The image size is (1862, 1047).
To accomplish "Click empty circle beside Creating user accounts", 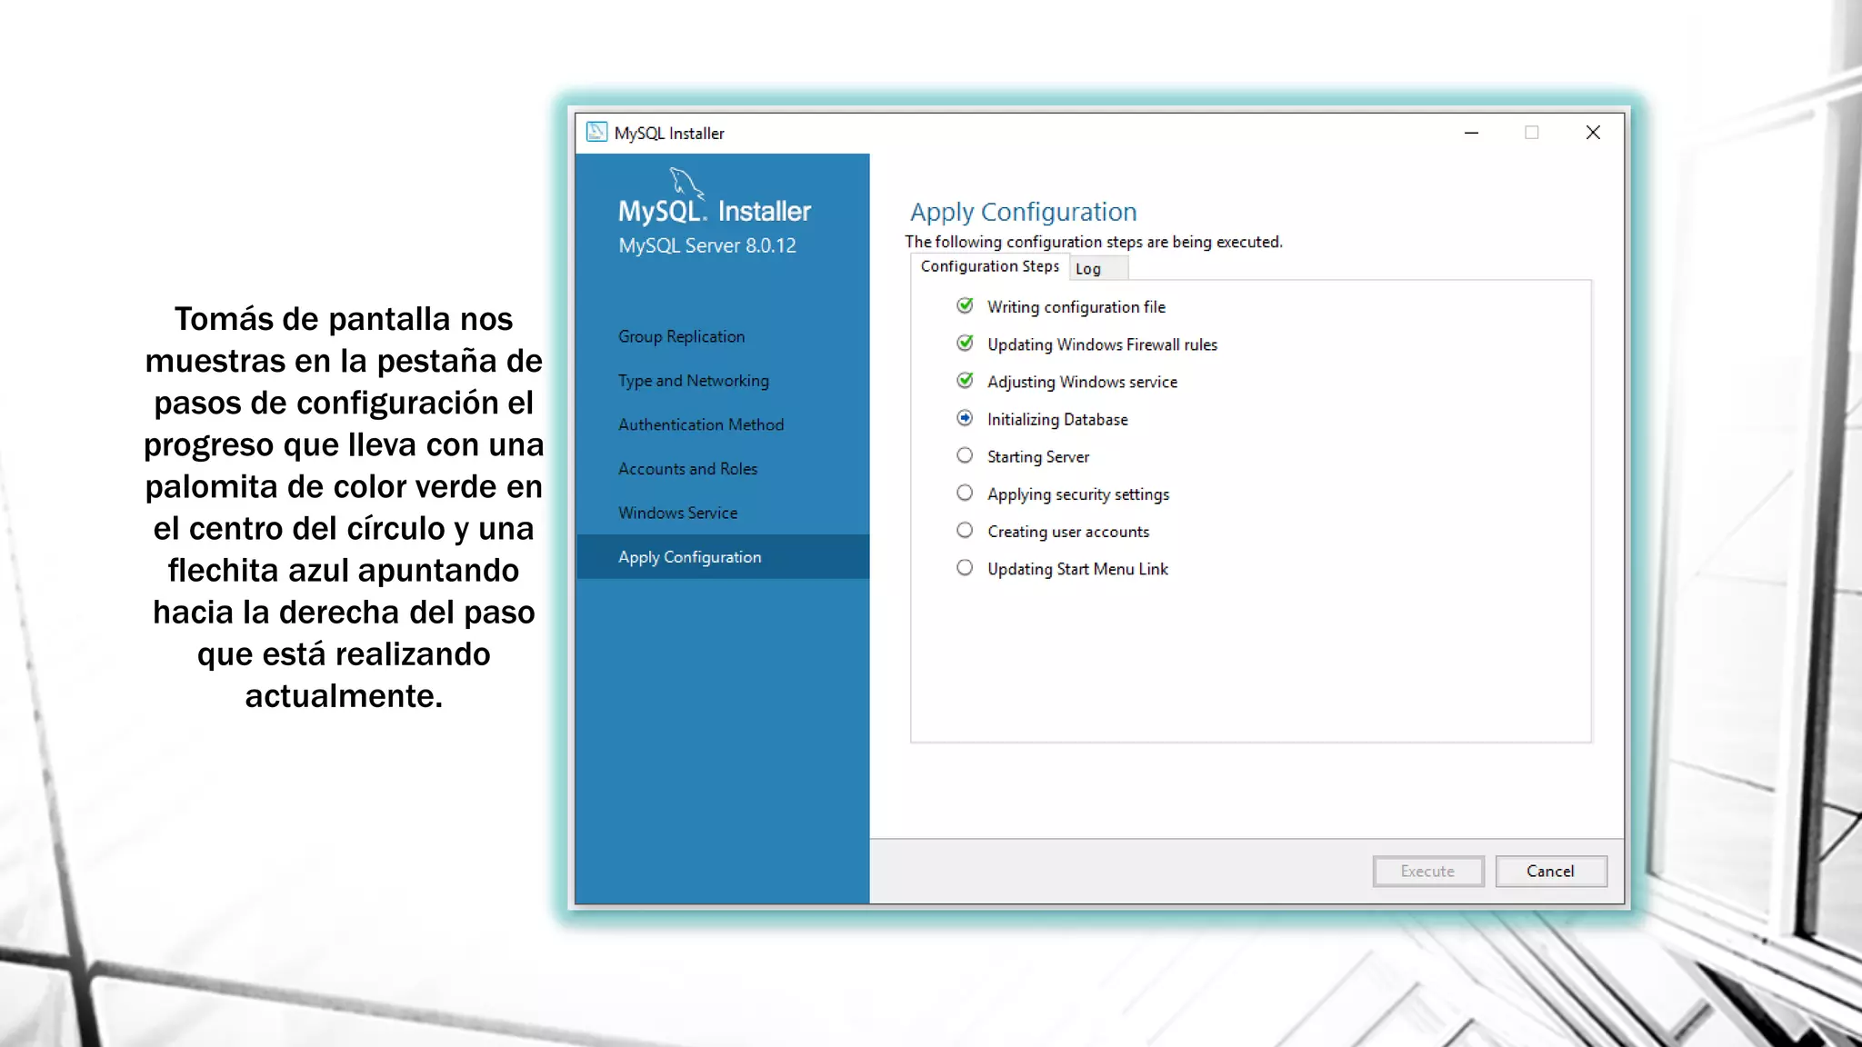I will point(965,530).
